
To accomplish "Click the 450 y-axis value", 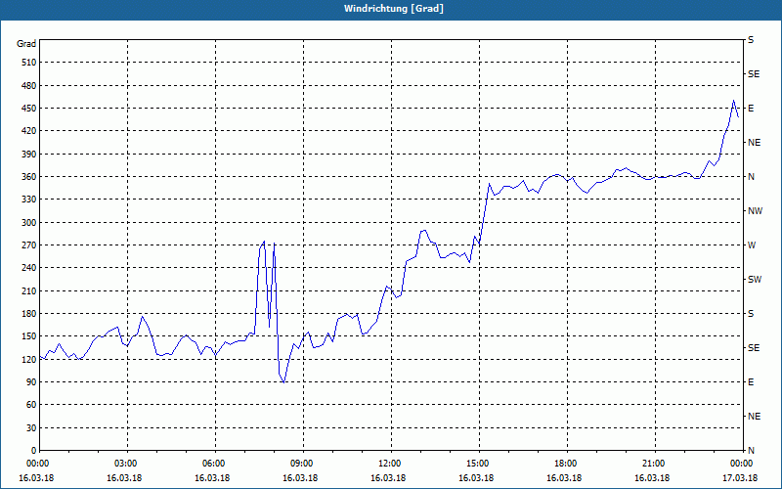I will point(29,109).
